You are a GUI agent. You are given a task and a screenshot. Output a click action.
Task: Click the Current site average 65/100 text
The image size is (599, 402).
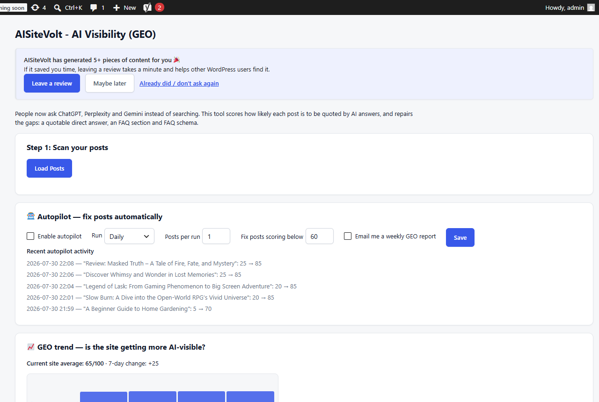click(x=65, y=363)
